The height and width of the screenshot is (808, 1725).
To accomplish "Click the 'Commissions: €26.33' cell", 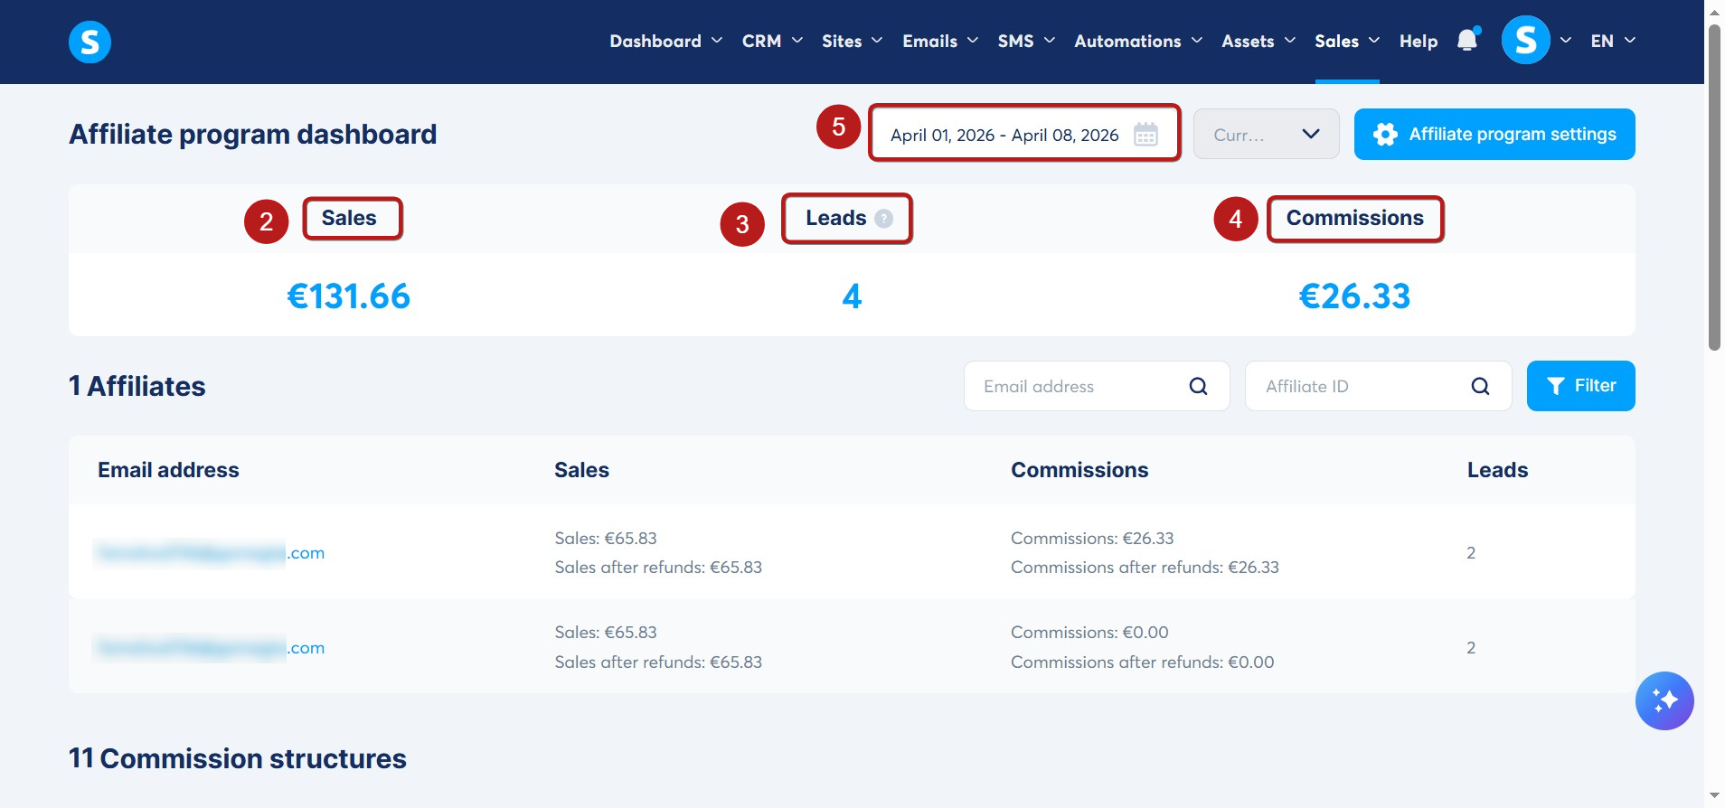I will 1092,538.
